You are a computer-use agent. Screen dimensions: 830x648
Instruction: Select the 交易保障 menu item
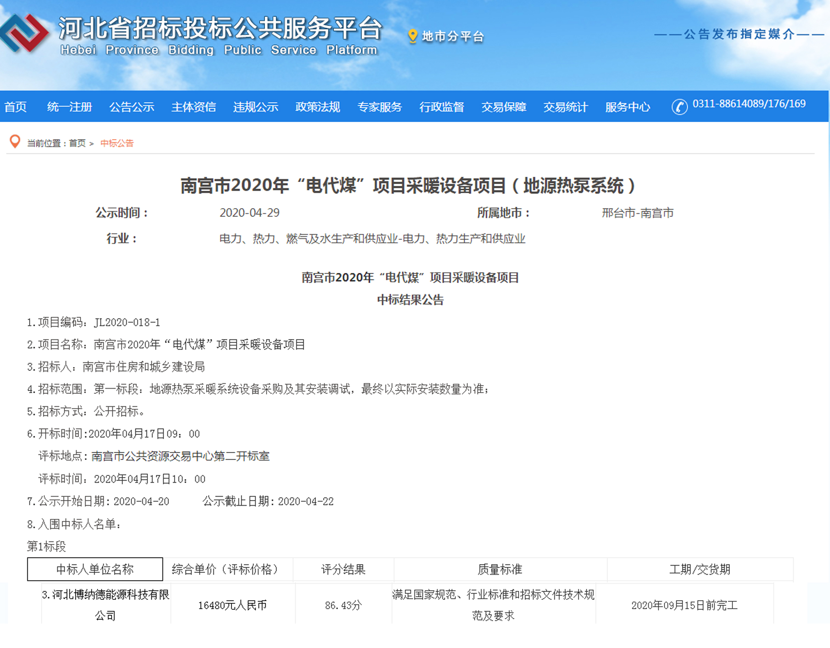point(504,107)
